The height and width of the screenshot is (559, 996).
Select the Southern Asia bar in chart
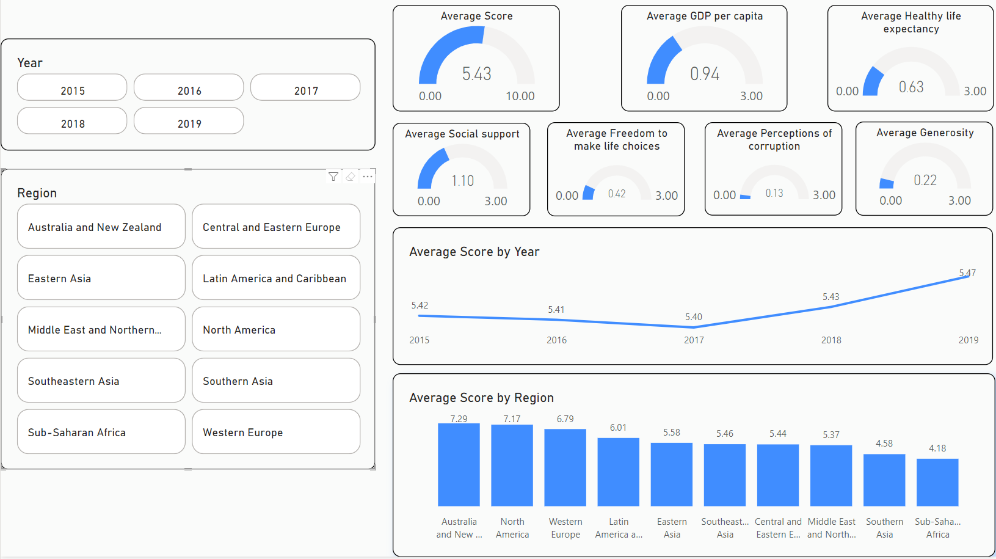pos(884,480)
